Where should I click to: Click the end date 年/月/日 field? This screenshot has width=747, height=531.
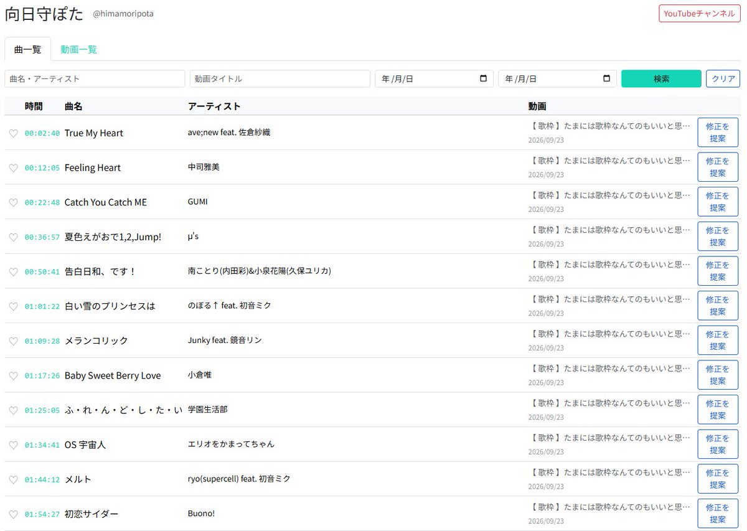(557, 78)
